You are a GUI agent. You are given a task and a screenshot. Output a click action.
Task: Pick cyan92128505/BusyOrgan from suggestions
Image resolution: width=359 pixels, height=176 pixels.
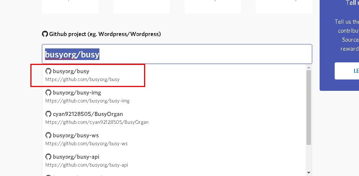coord(174,118)
